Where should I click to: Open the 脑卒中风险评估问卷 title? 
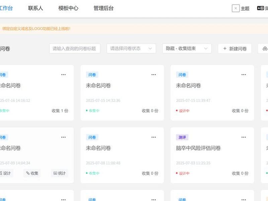pos(198,148)
